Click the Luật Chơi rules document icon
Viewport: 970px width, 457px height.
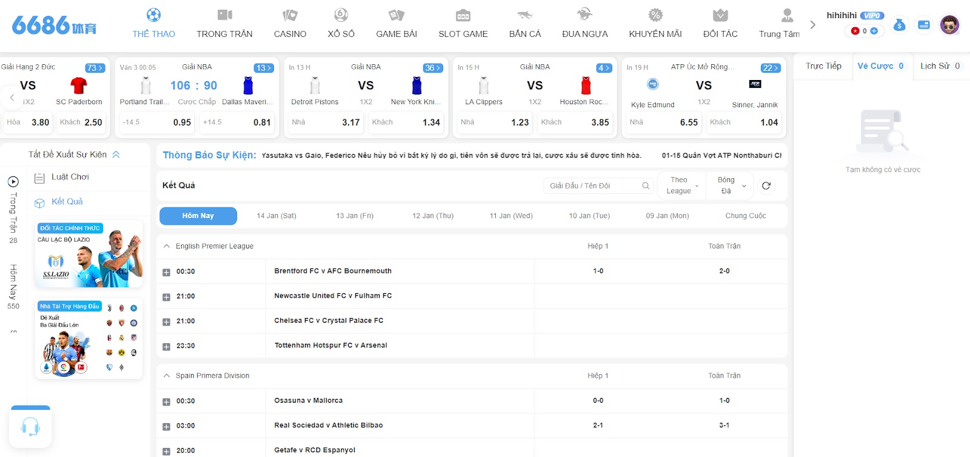pyautogui.click(x=39, y=178)
